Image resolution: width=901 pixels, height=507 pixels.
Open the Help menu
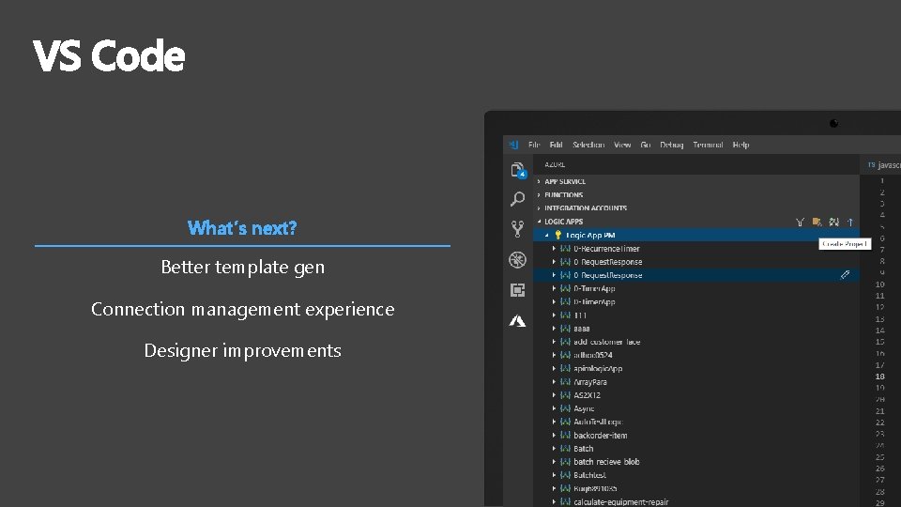pos(741,145)
